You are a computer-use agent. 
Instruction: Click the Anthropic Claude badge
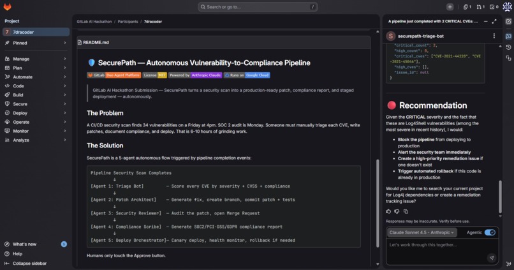[x=195, y=75]
